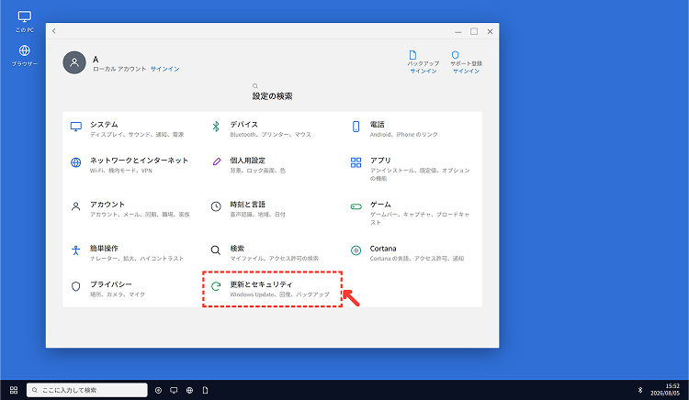Open the プライバシー title
This screenshot has width=689, height=400.
(111, 284)
